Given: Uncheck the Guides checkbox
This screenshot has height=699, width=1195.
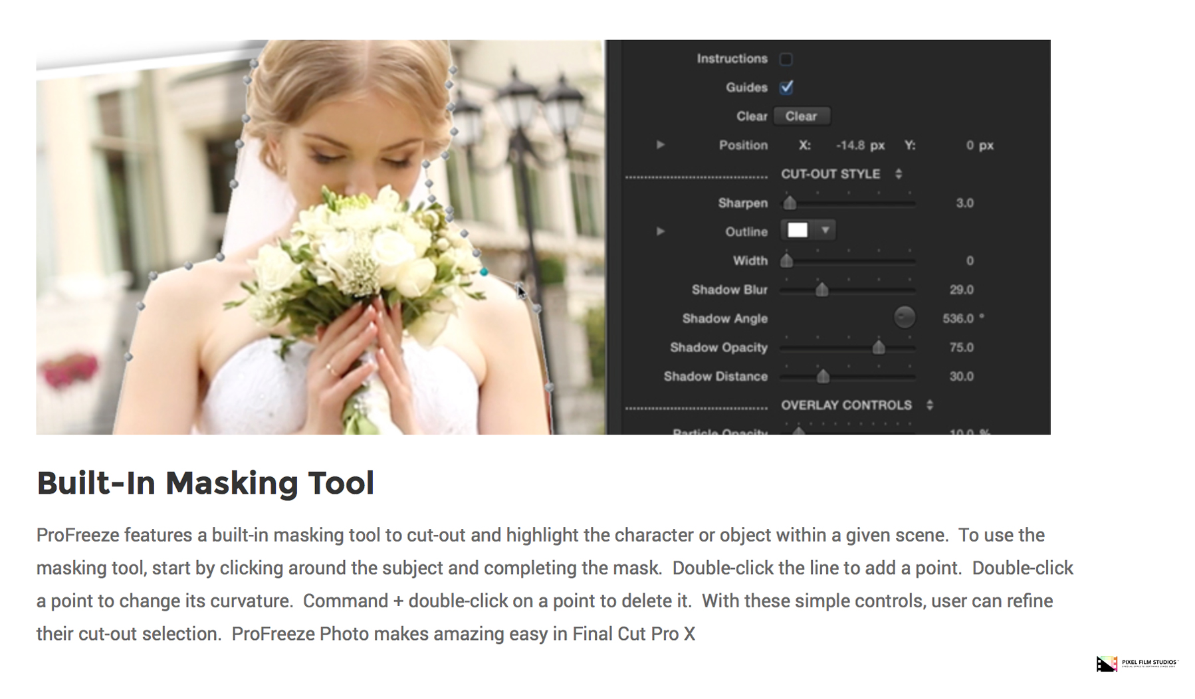Looking at the screenshot, I should pyautogui.click(x=786, y=88).
